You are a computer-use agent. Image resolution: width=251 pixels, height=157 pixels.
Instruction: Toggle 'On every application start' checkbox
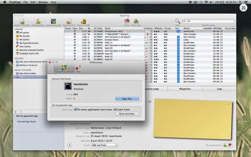click(x=75, y=109)
